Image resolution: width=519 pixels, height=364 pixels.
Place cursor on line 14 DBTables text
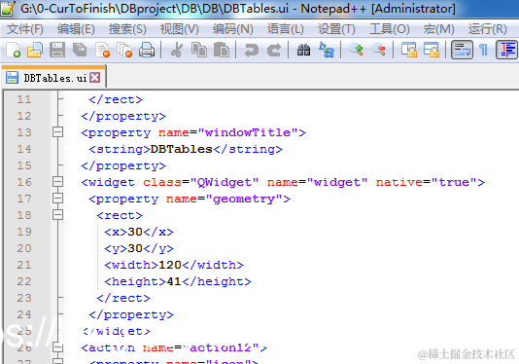[181, 149]
